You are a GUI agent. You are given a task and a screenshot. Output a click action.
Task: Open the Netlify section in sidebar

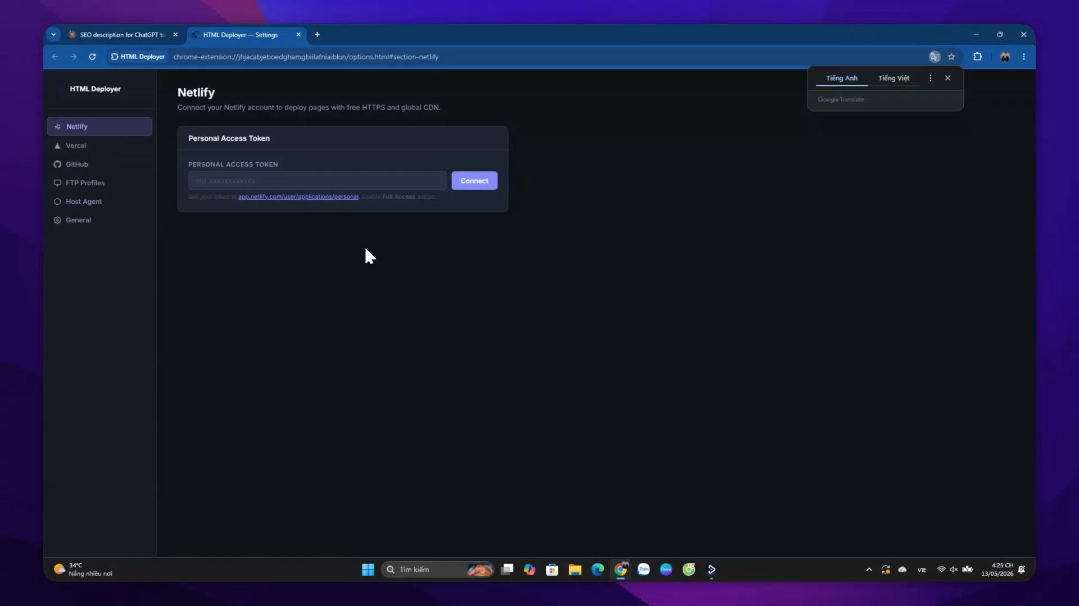(x=99, y=126)
